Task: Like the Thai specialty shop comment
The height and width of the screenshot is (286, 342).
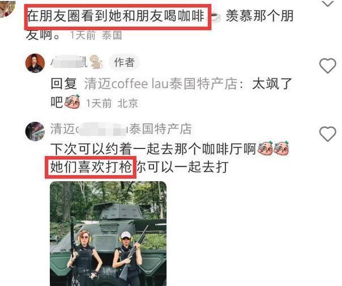Action: pos(327,134)
